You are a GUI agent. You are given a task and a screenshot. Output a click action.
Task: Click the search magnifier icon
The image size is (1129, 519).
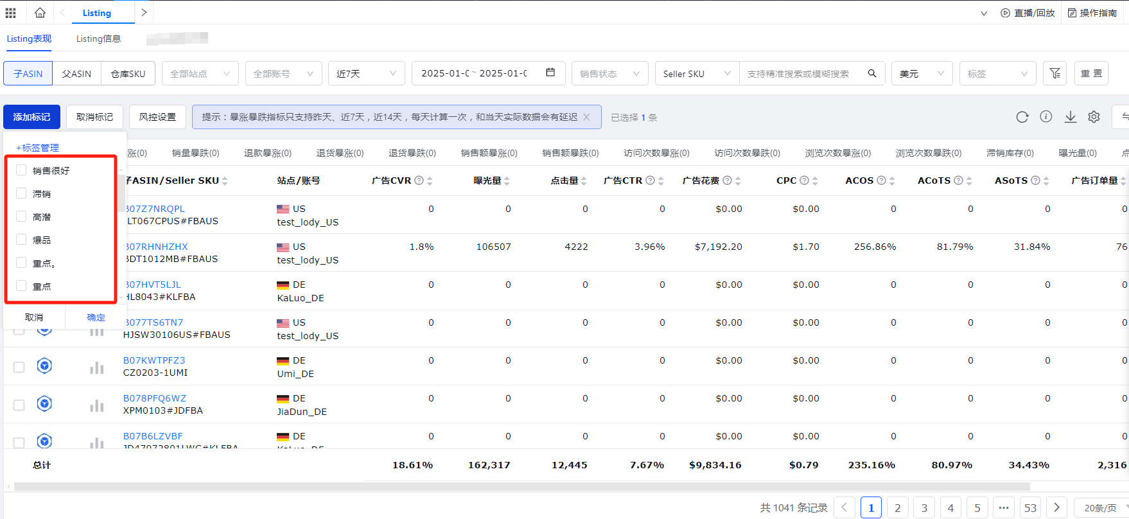click(x=872, y=74)
